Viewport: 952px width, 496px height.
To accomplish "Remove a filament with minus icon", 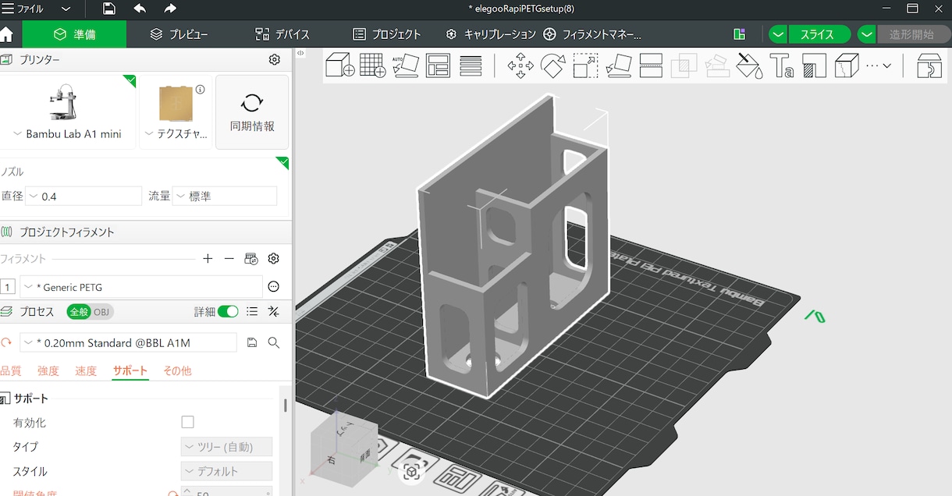I will point(229,259).
